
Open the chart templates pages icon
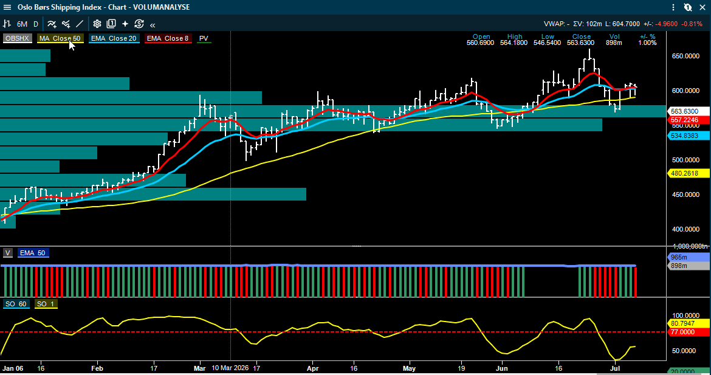tap(111, 24)
